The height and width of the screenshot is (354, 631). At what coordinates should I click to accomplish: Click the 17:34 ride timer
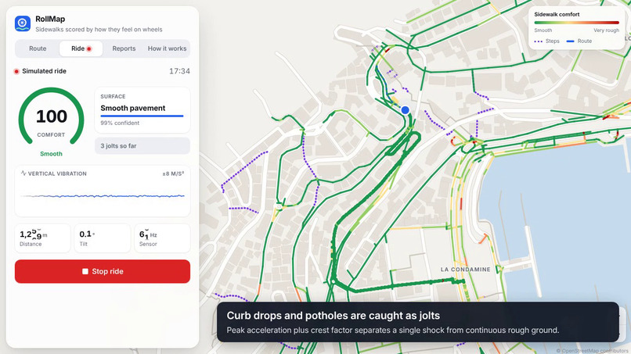tap(179, 72)
